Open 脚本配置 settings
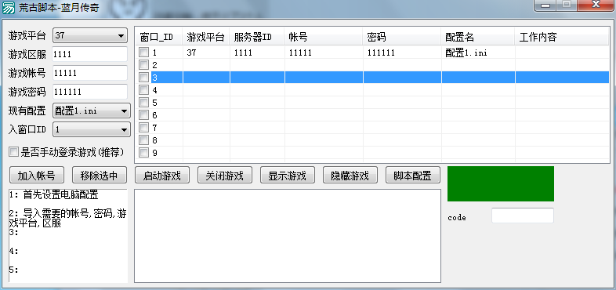Image resolution: width=616 pixels, height=290 pixels. 413,176
